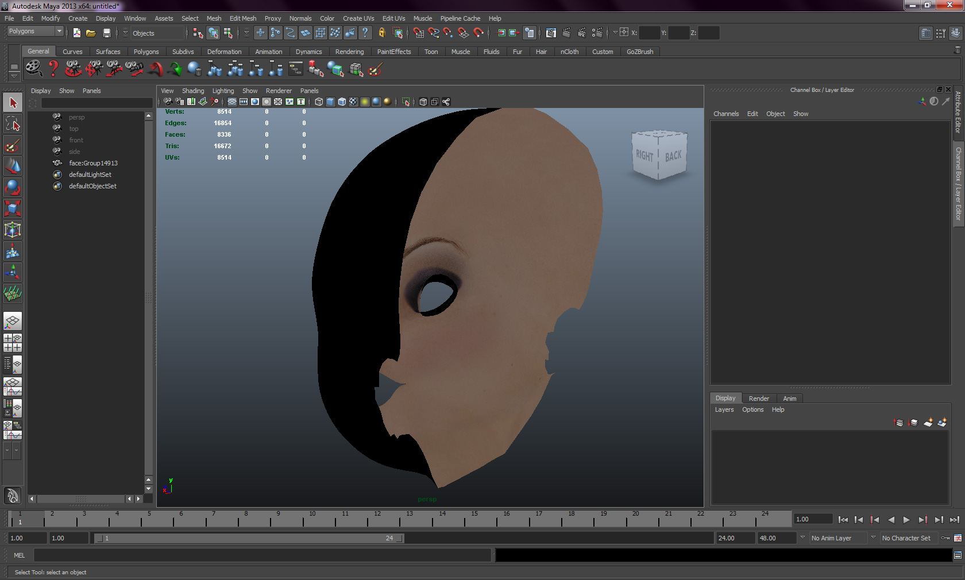This screenshot has width=965, height=580.
Task: Click the IPR render clapperboard icon
Action: click(x=582, y=33)
